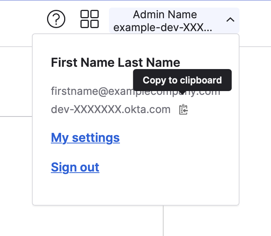
Task: Open the help question mark icon
Action: click(x=56, y=19)
